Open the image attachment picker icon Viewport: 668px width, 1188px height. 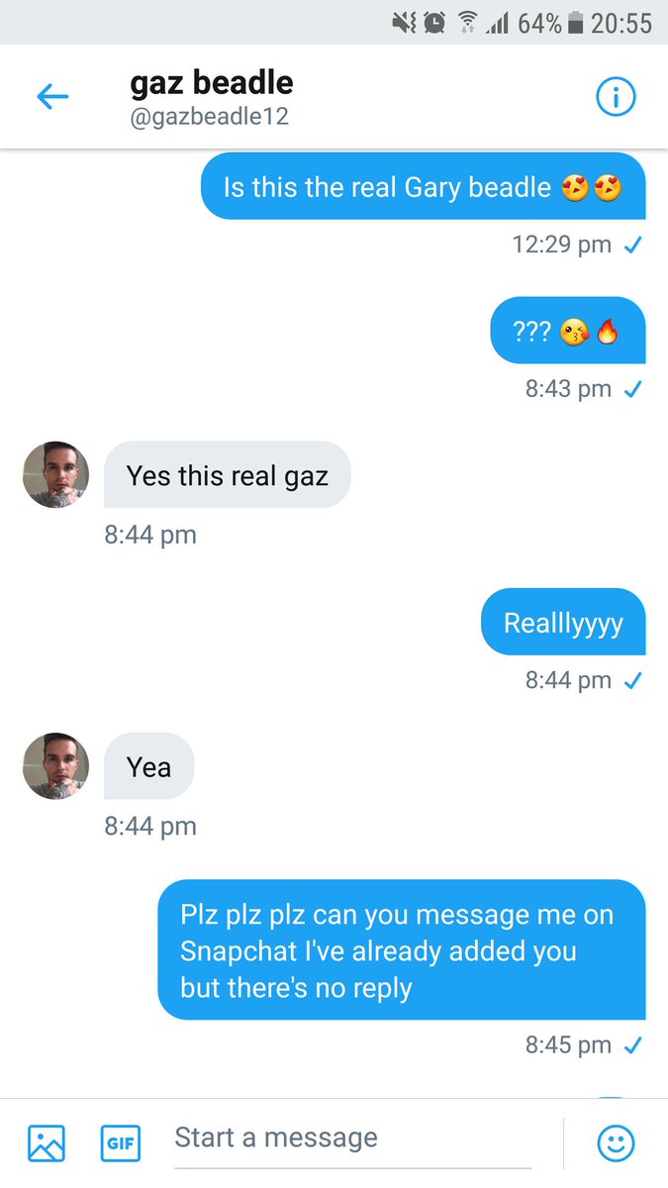47,1141
